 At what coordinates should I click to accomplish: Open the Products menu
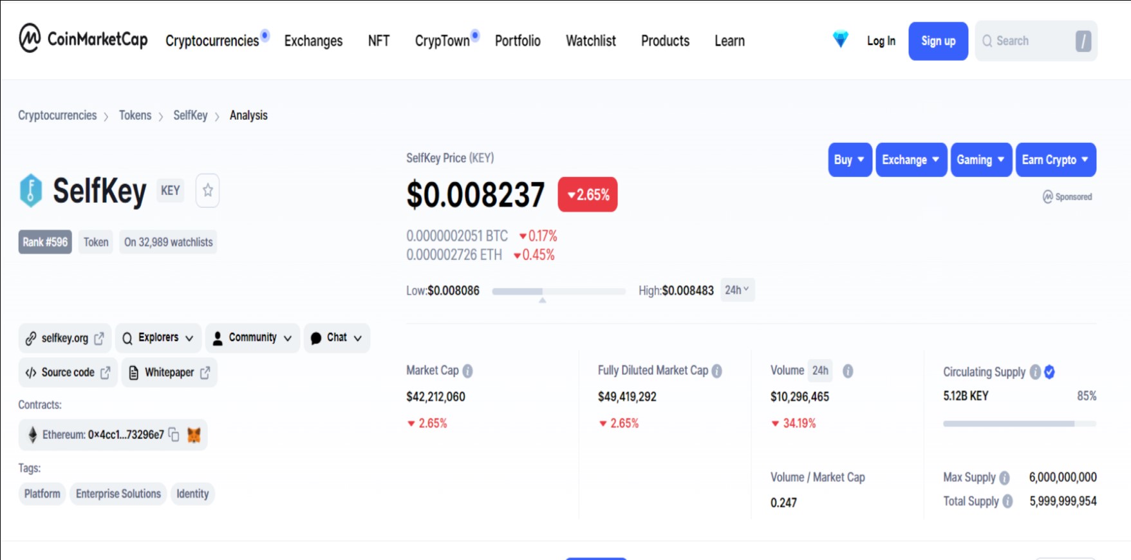click(x=665, y=41)
